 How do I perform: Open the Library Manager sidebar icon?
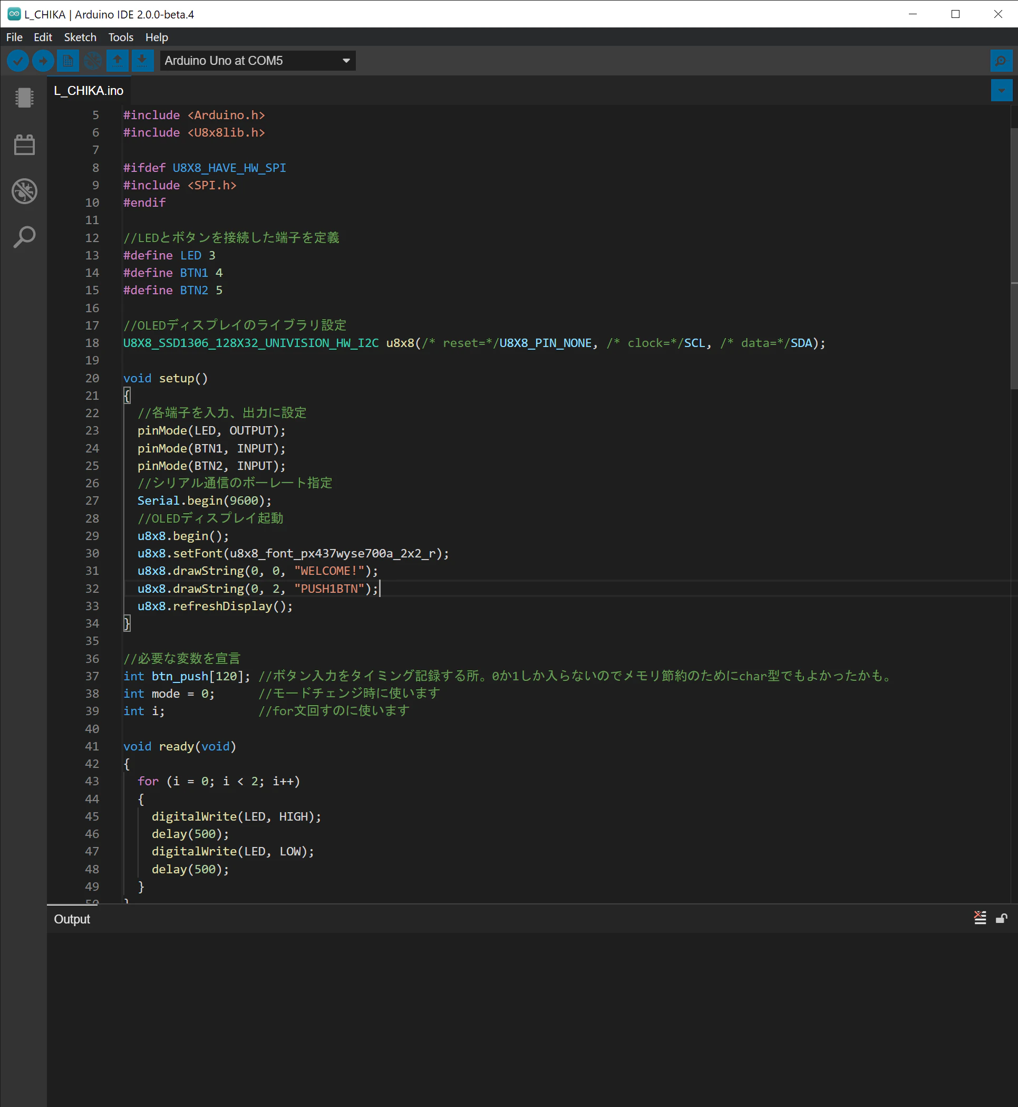pyautogui.click(x=24, y=145)
